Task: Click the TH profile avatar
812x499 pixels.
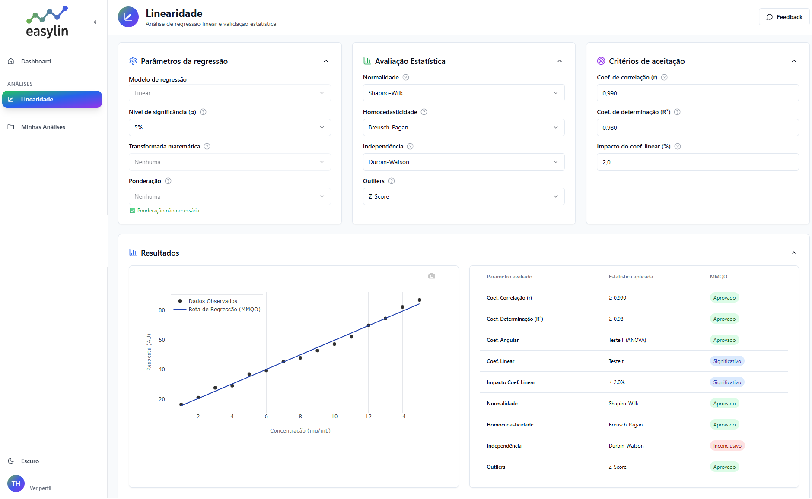Action: point(16,483)
